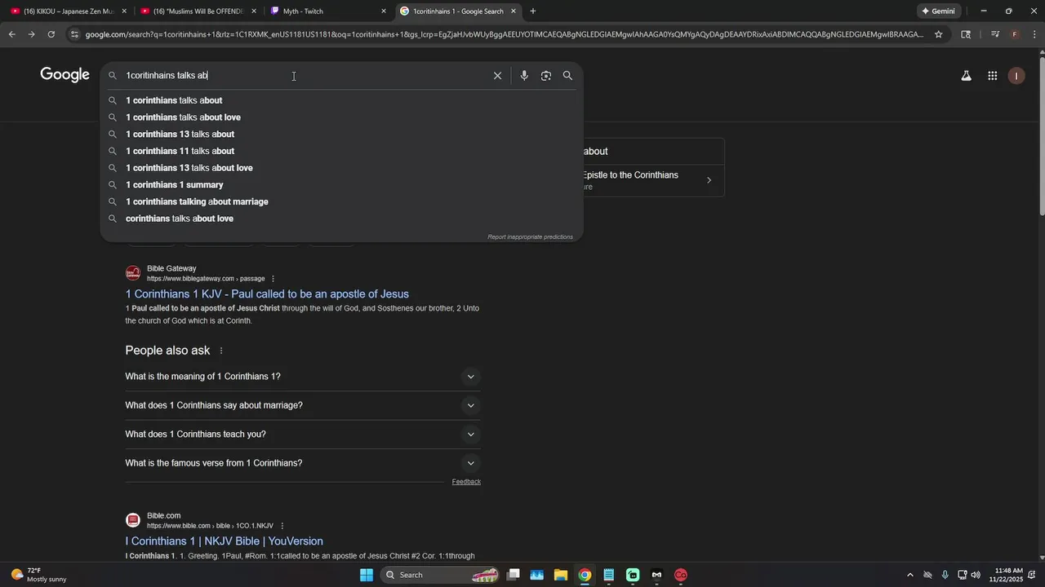1045x587 pixels.
Task: Open 'I Corinthians 1 | NKJV Bible' link
Action: [224, 541]
